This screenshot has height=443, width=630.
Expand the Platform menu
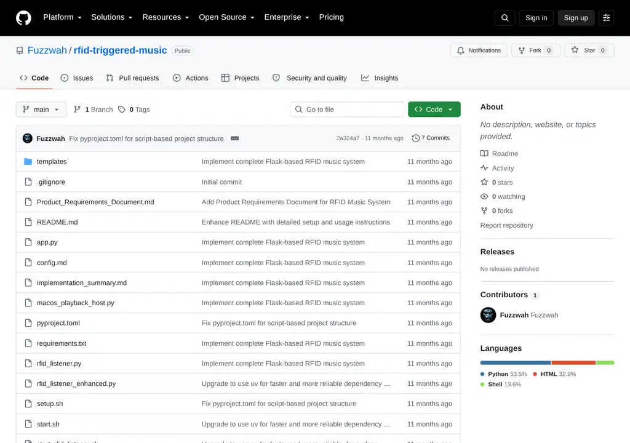tap(62, 17)
